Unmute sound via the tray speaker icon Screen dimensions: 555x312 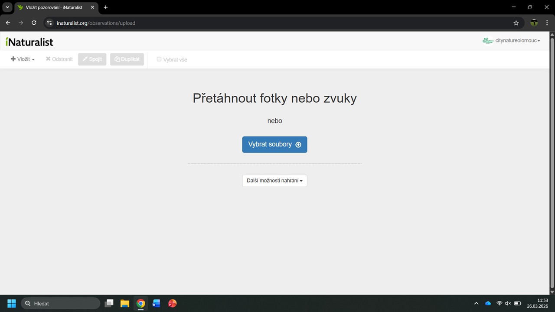tap(508, 303)
